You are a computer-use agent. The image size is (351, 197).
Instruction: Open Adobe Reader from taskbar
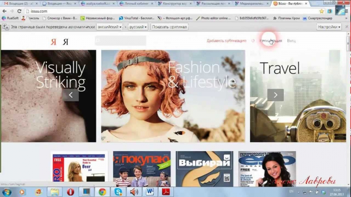click(x=166, y=192)
